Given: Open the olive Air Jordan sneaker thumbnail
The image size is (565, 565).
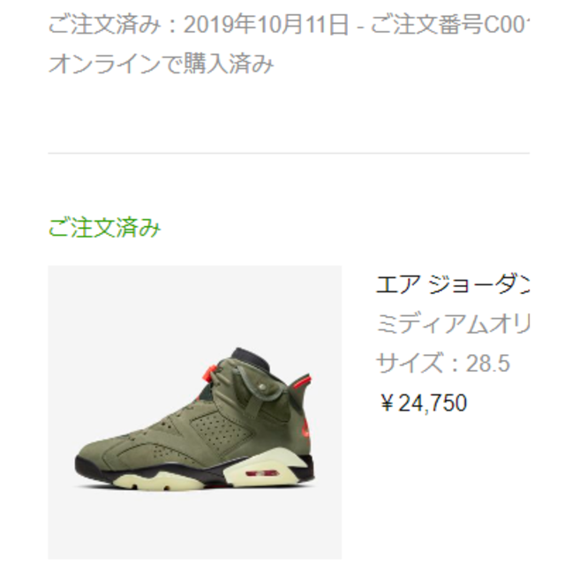Looking at the screenshot, I should coord(194,412).
